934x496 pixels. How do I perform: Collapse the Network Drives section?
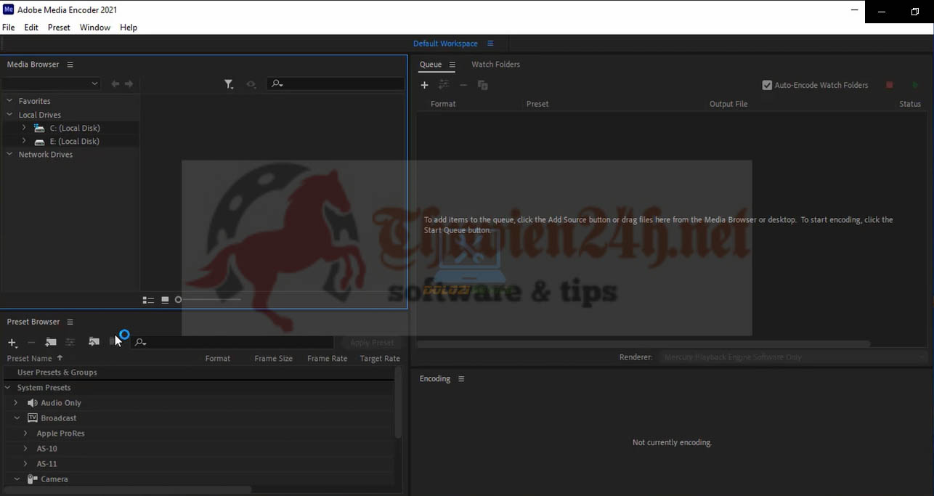click(x=9, y=155)
